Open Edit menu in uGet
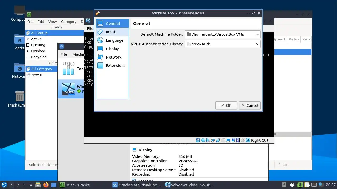The height and width of the screenshot is (189, 337). (41, 22)
